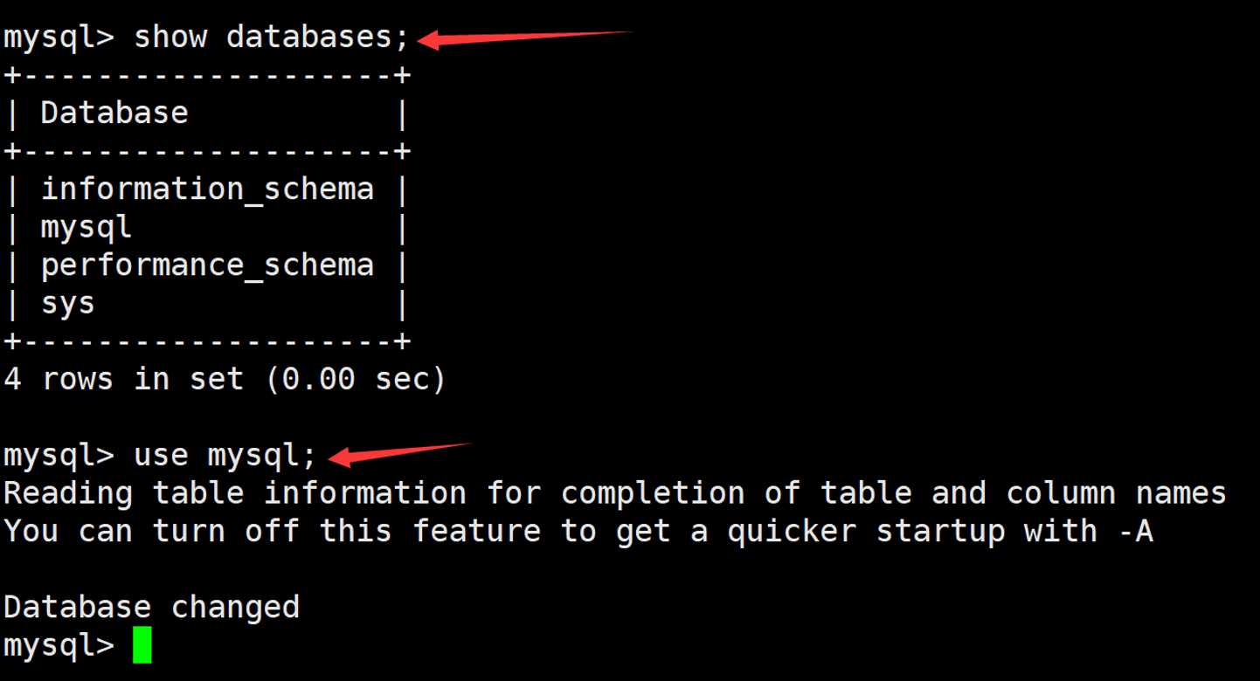Select the performance_schema row
The width and height of the screenshot is (1260, 681).
click(x=207, y=265)
